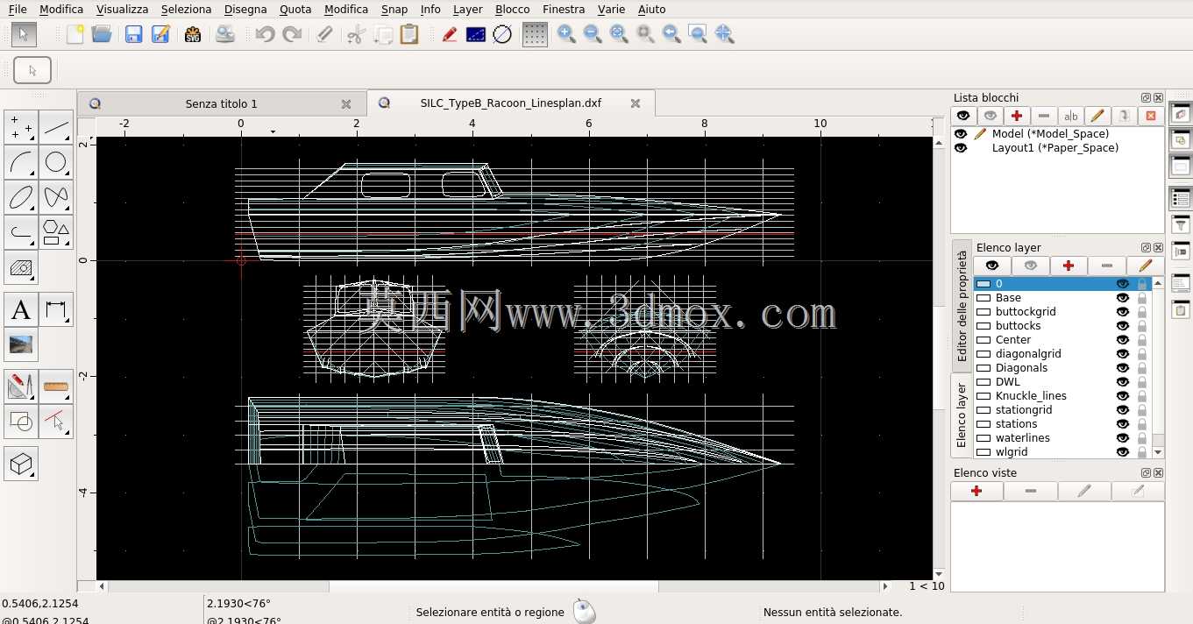Hide the DWL layer
Image resolution: width=1193 pixels, height=624 pixels.
tap(1123, 382)
